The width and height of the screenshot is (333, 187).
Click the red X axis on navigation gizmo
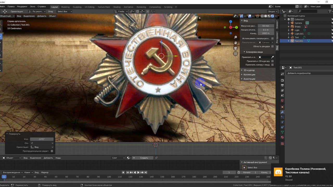coord(230,27)
